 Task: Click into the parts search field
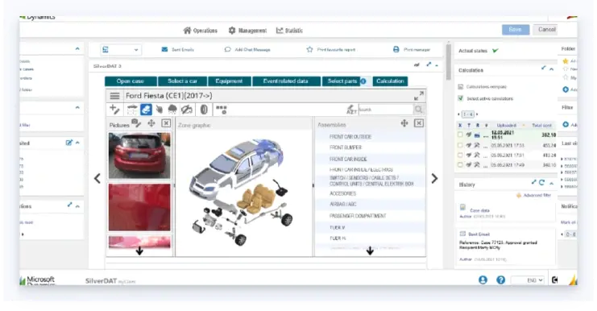pyautogui.click(x=385, y=110)
